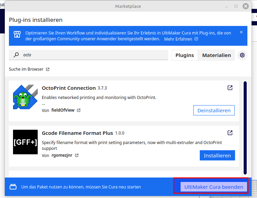Image resolution: width=257 pixels, height=198 pixels.
Task: Click the GFF+ plugin logo
Action: pos(25,142)
